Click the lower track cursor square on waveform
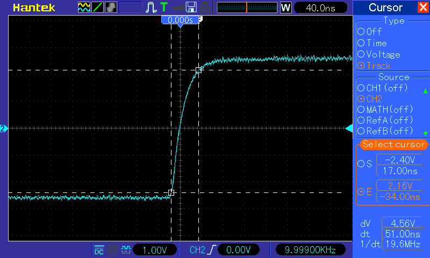This screenshot has height=258, width=430. coord(171,193)
